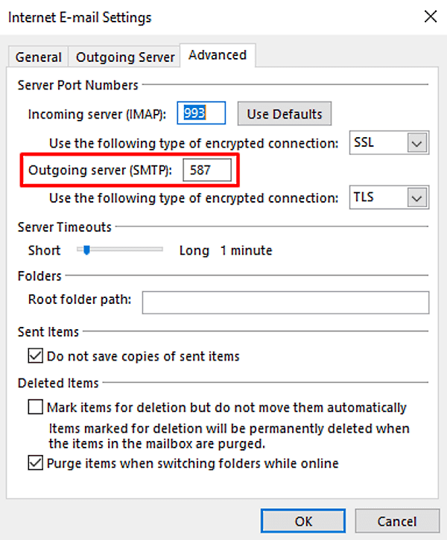447x540 pixels.
Task: Uncheck Do not save copies of sent items
Action: (x=36, y=356)
